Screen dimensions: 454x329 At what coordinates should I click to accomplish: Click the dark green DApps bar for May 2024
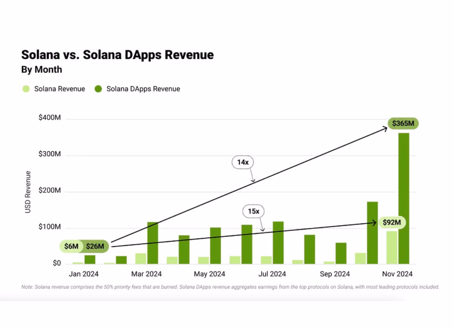(215, 246)
